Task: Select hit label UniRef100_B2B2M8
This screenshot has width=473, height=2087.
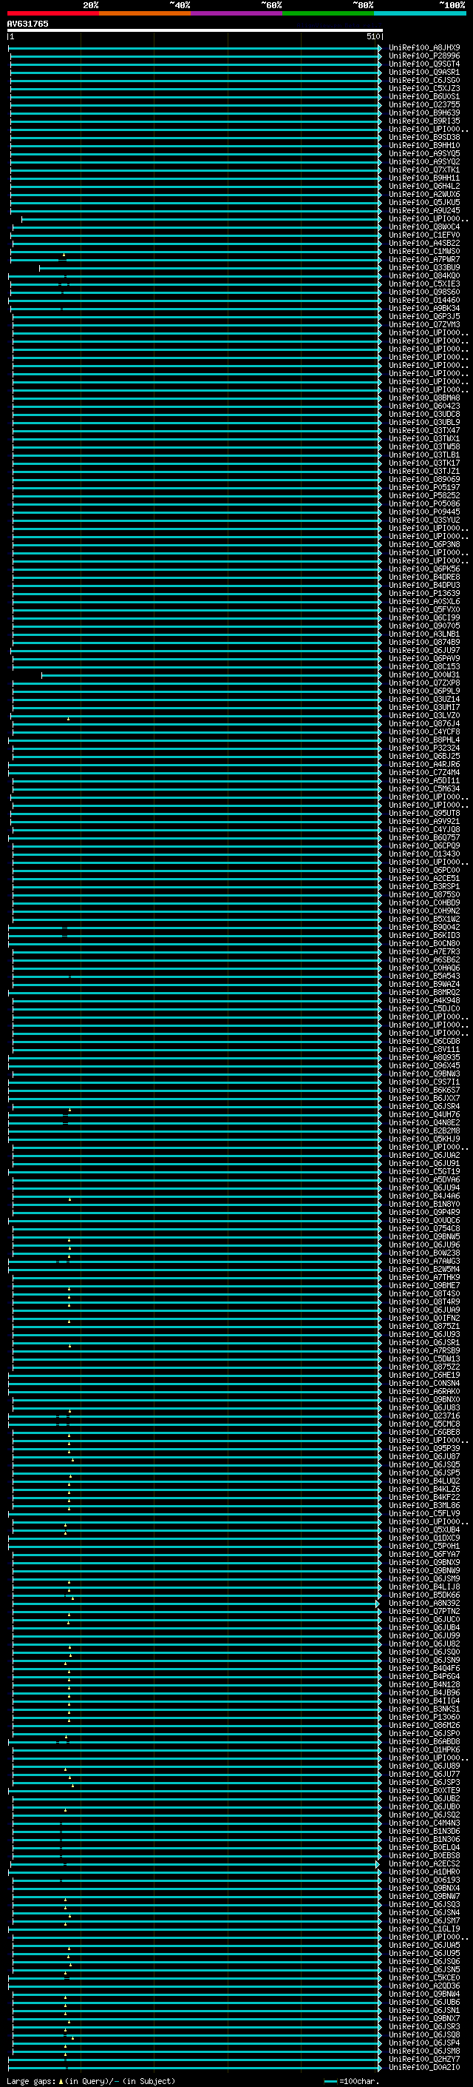Action: [x=424, y=1130]
